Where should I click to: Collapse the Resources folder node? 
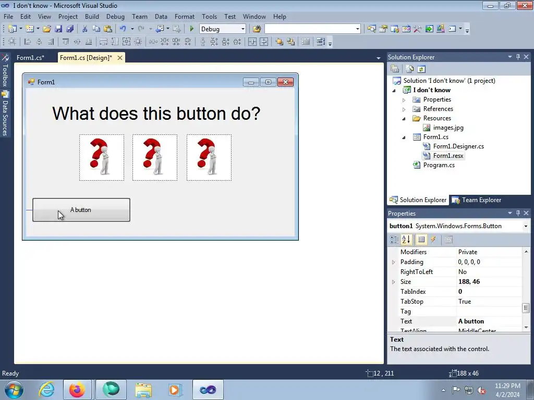(x=404, y=119)
